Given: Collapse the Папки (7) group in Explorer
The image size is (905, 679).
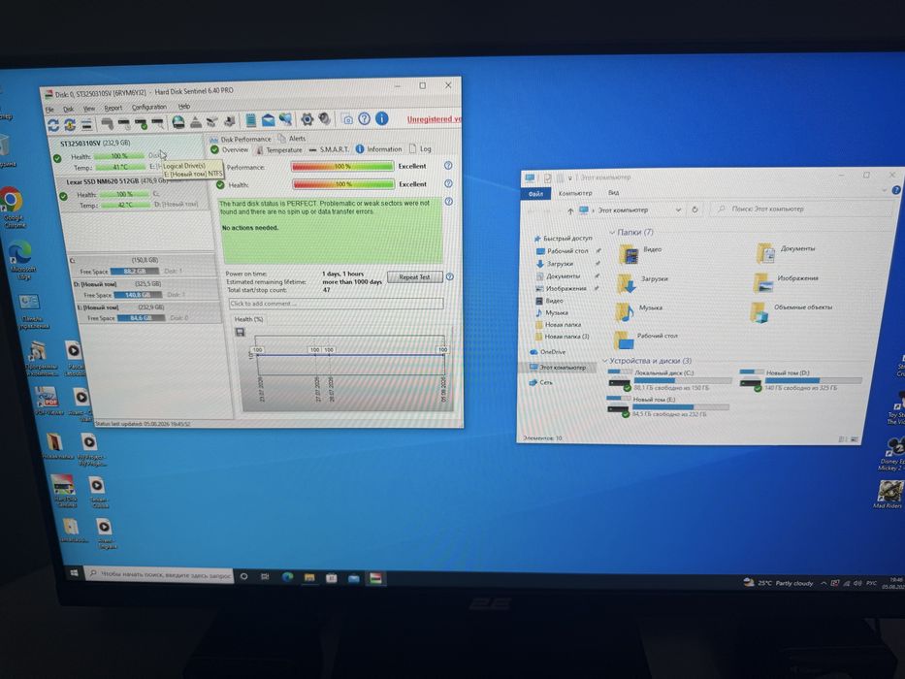Looking at the screenshot, I should (612, 232).
